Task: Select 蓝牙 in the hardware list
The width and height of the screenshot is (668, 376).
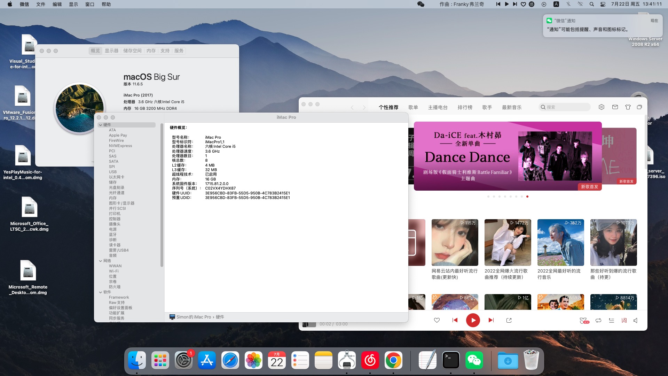Action: point(113,235)
